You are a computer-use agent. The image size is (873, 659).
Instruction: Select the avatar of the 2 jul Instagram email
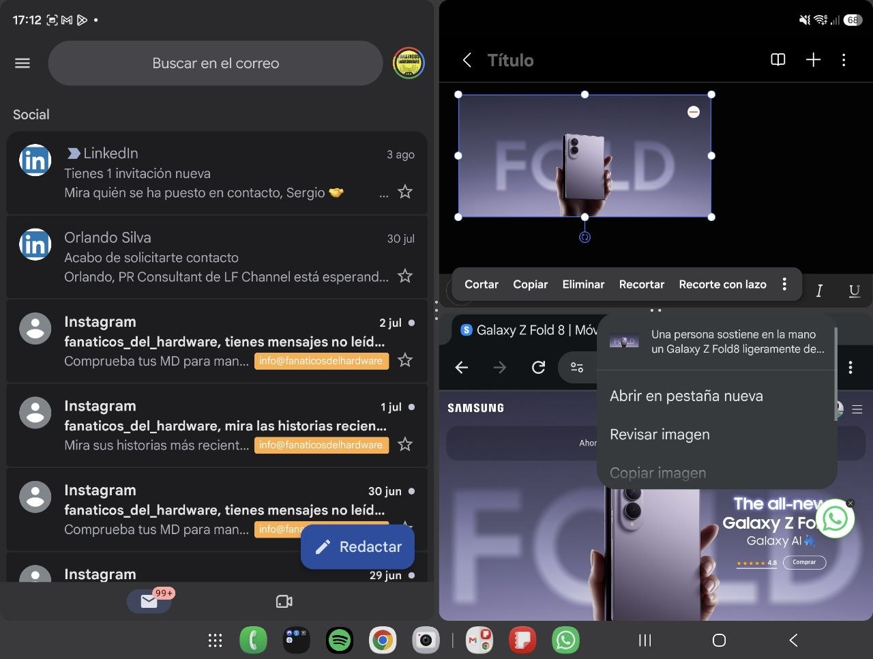point(35,329)
